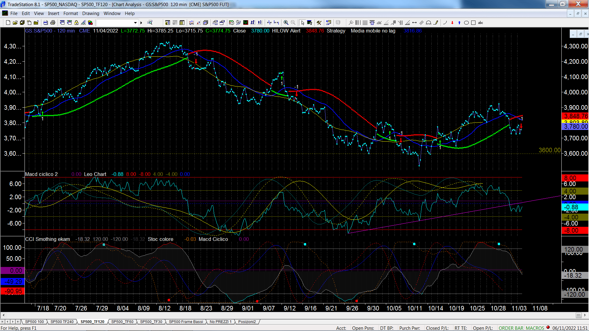This screenshot has width=589, height=331.
Task: Open the Format menu
Action: click(x=71, y=13)
